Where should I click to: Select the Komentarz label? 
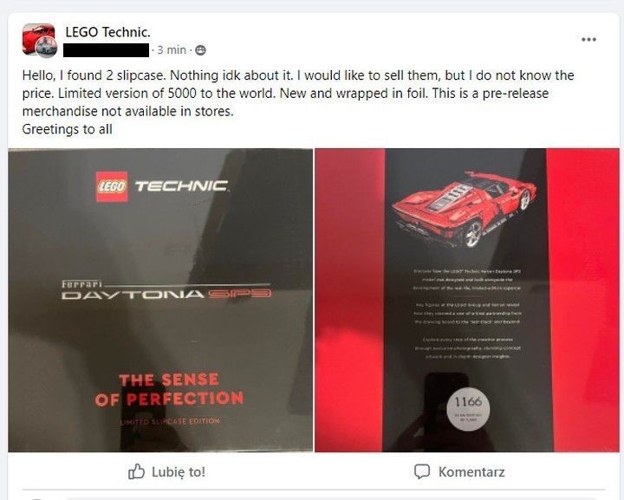coord(471,472)
